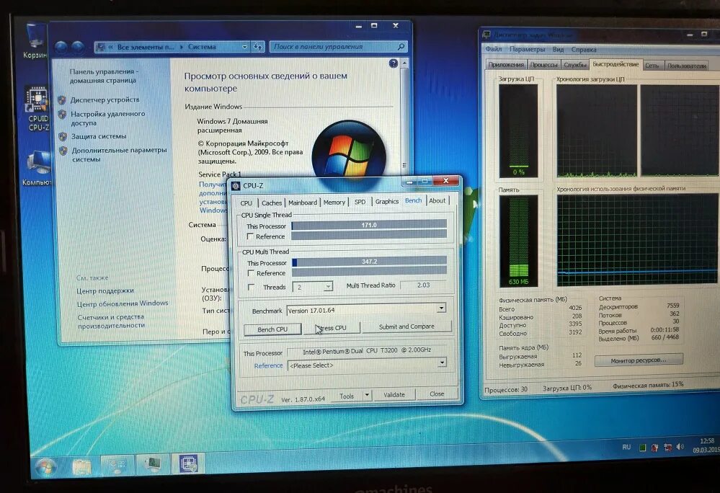Open Центр обновления Windows link
This screenshot has height=493, width=720.
point(123,303)
